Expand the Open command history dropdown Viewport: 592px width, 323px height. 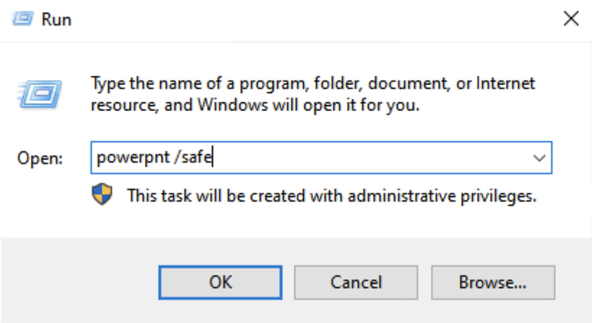(x=539, y=158)
